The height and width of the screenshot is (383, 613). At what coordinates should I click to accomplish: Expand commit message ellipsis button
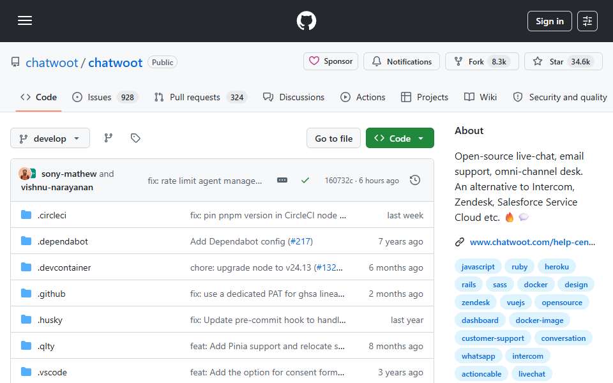tap(282, 180)
